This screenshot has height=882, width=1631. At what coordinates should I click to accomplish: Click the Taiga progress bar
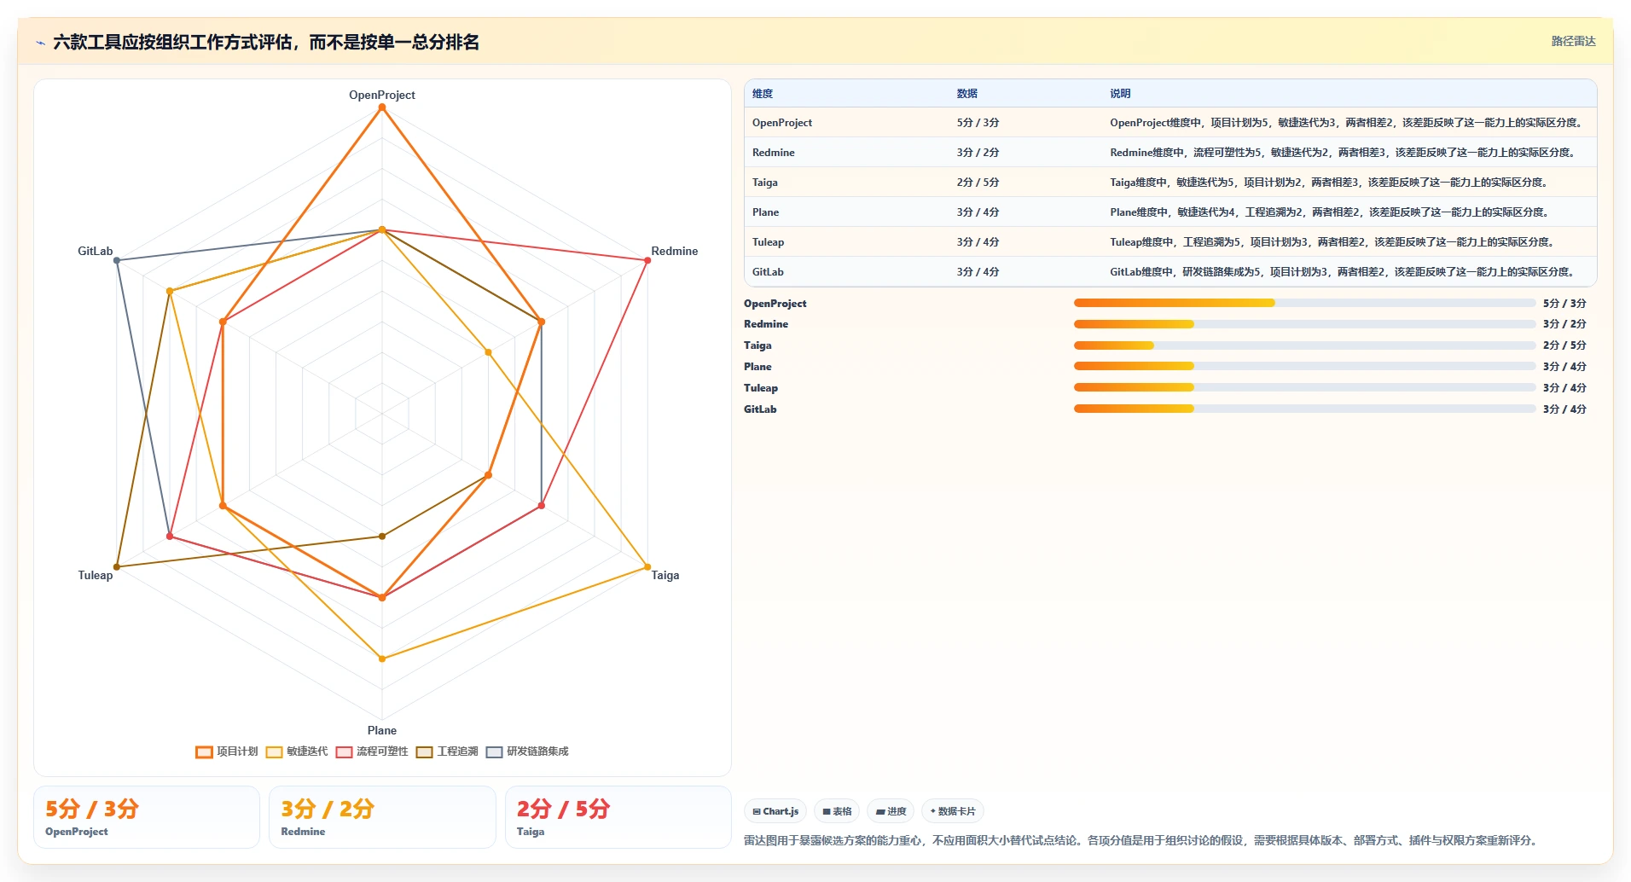tap(1304, 345)
